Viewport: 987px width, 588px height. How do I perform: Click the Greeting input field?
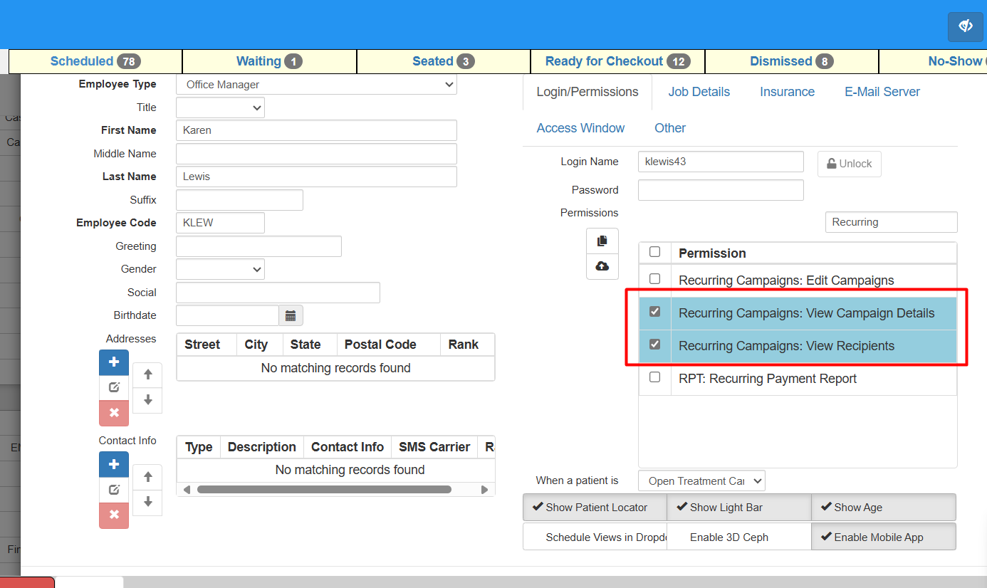pyautogui.click(x=258, y=246)
